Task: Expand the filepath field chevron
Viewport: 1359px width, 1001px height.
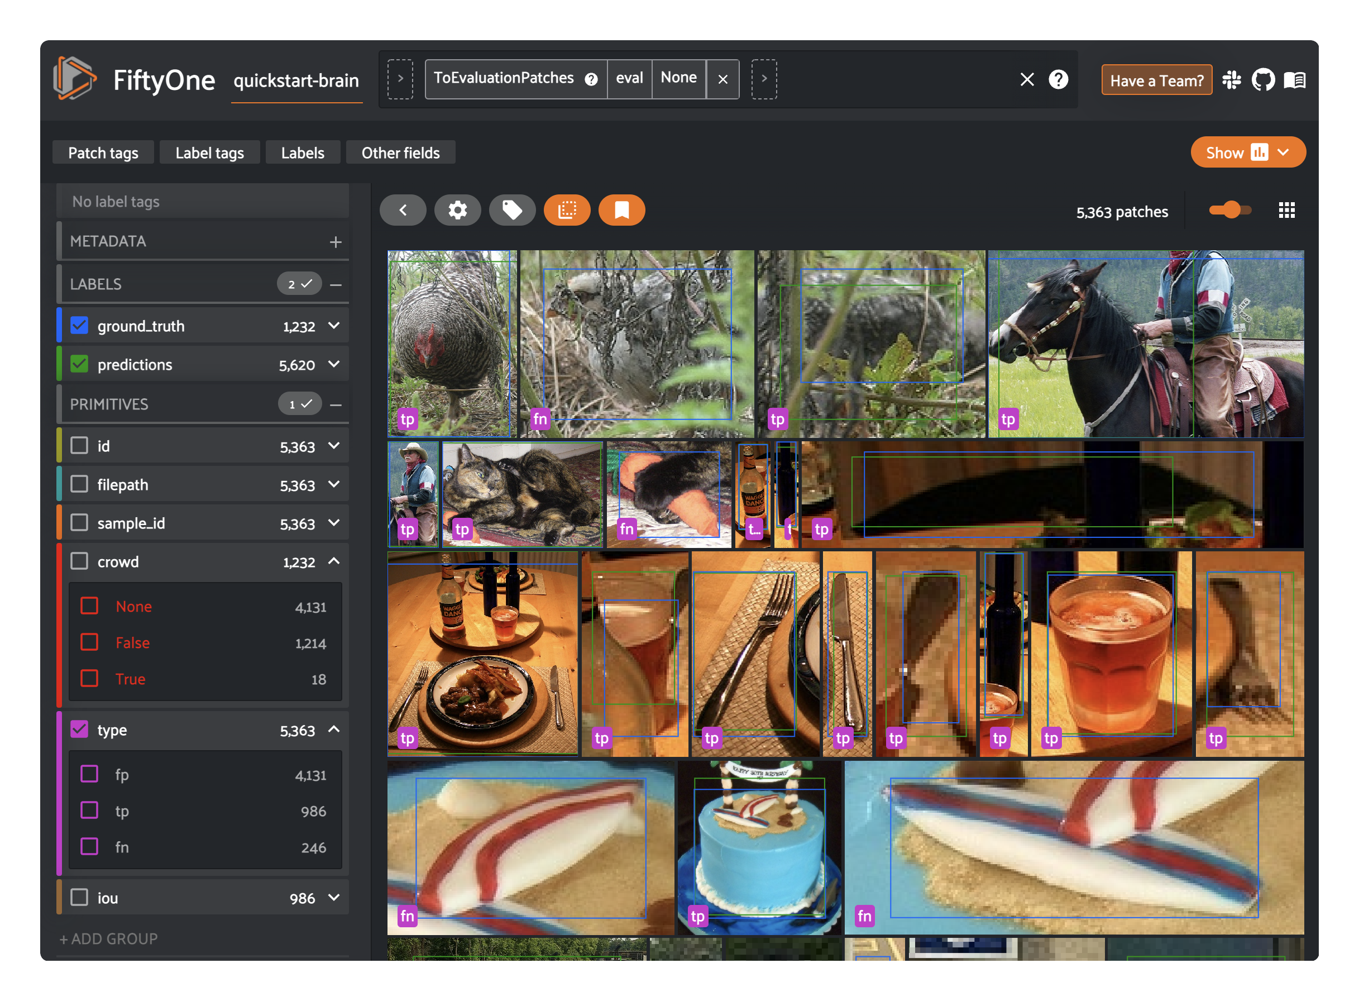Action: pyautogui.click(x=334, y=484)
